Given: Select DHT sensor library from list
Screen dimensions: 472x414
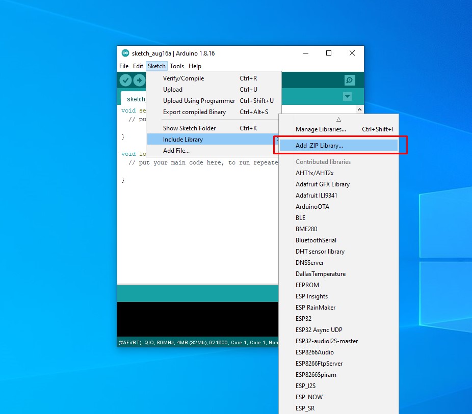Looking at the screenshot, I should click(x=320, y=252).
